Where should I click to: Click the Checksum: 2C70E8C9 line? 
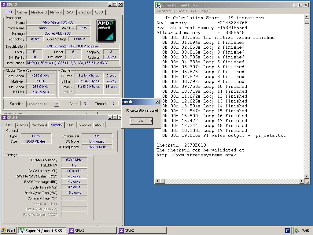click(181, 145)
